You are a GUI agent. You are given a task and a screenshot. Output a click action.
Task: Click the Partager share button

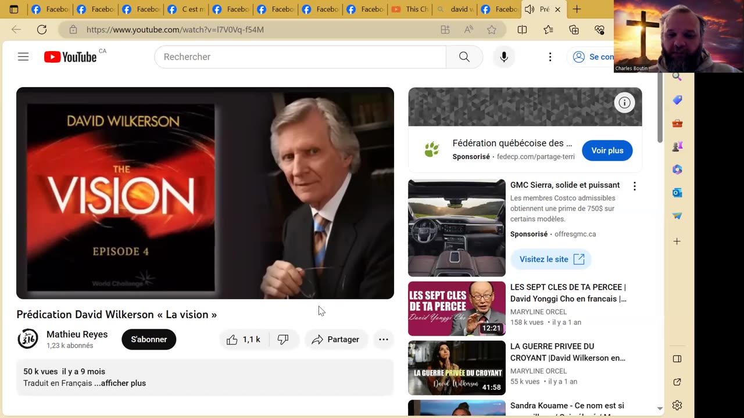tap(336, 340)
